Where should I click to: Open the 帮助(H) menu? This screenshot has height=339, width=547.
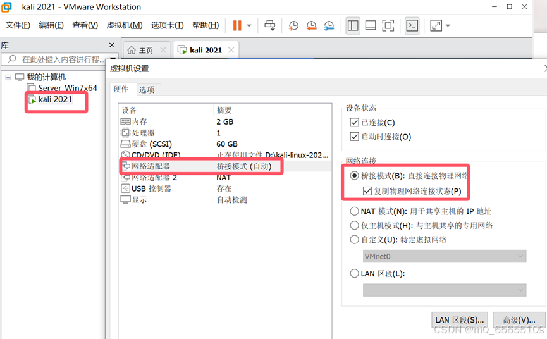(x=206, y=25)
